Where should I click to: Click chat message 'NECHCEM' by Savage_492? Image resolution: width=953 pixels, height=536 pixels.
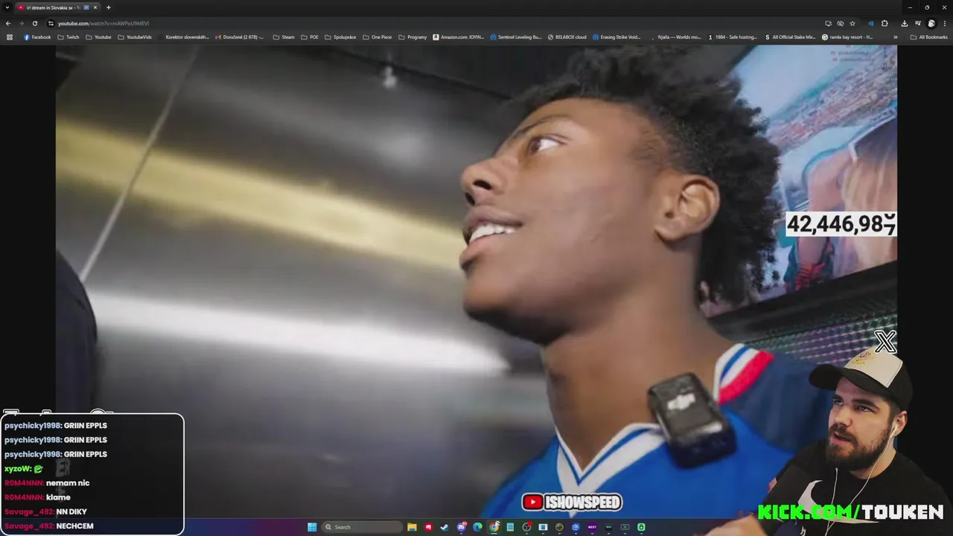click(48, 526)
